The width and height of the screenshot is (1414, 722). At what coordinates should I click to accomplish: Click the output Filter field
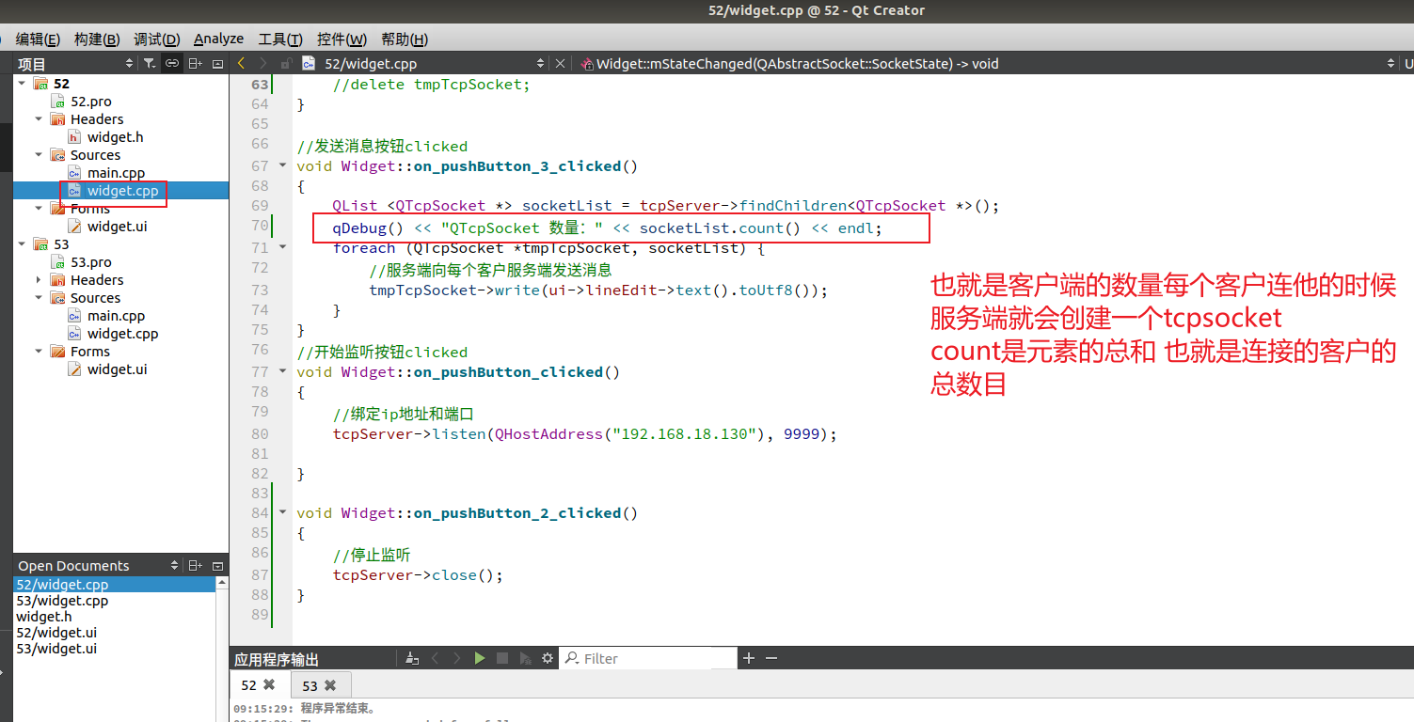(x=649, y=658)
